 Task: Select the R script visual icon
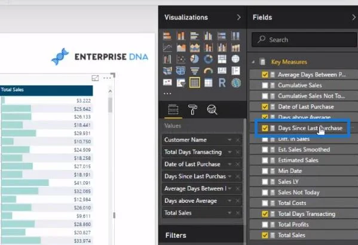(222, 83)
